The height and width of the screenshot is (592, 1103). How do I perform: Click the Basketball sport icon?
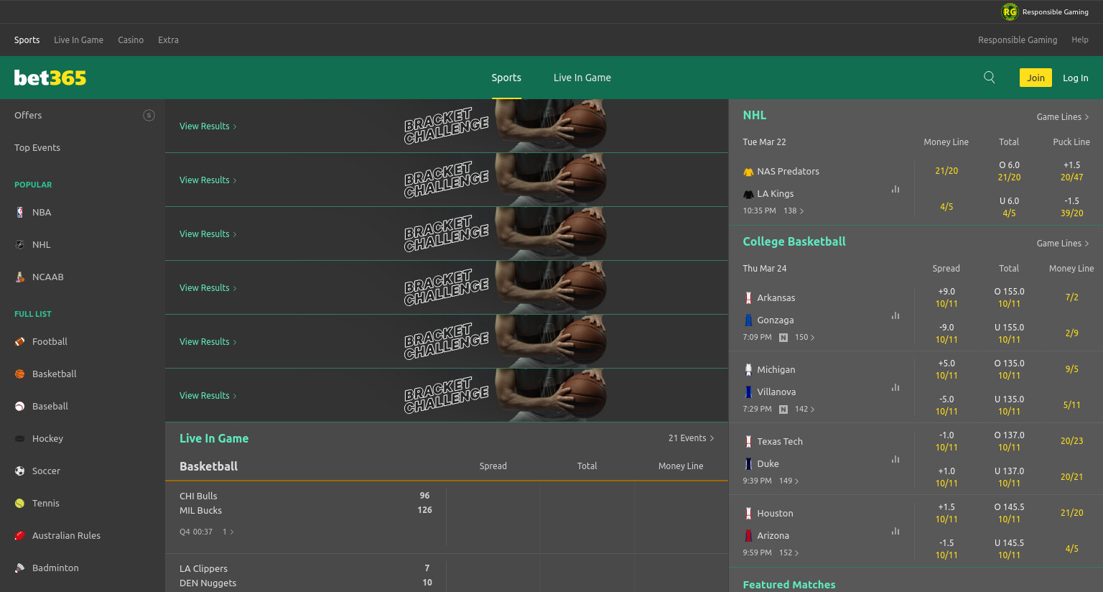pyautogui.click(x=20, y=374)
